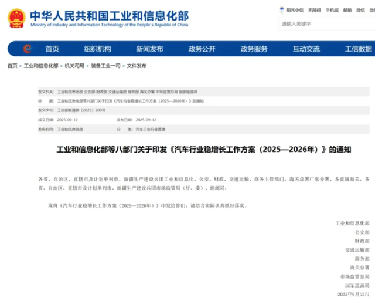
Task: Click 首页 in the breadcrumb trail
Action: [12, 66]
